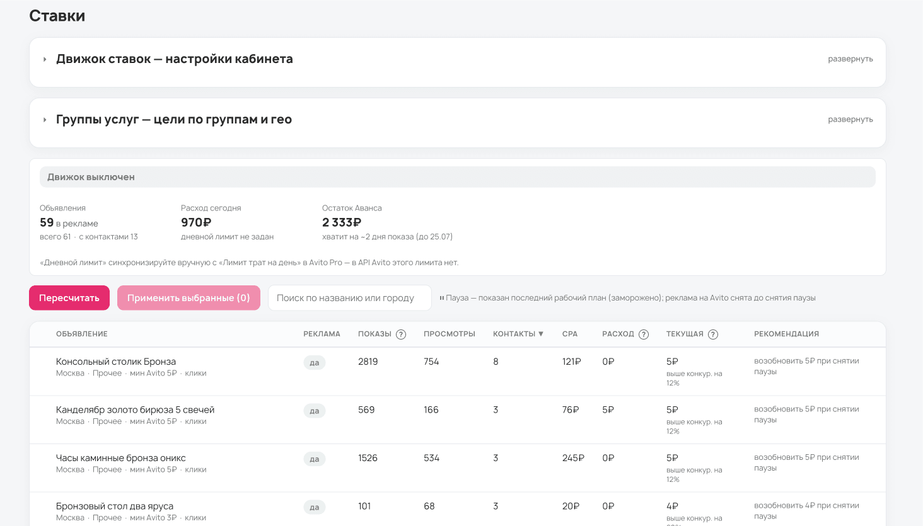Click the 59 в рекламе statistic
The image size is (923, 526).
[69, 223]
